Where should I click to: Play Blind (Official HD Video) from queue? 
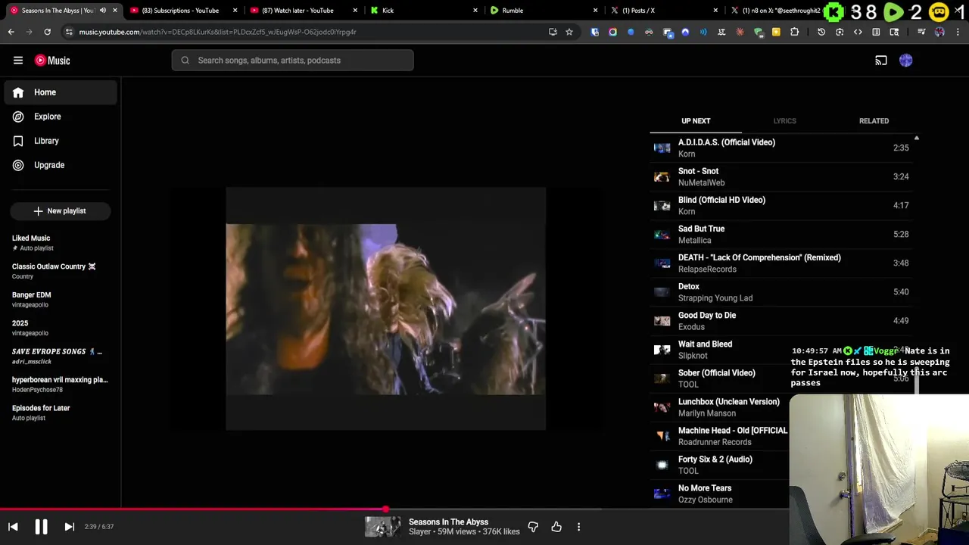(782, 205)
